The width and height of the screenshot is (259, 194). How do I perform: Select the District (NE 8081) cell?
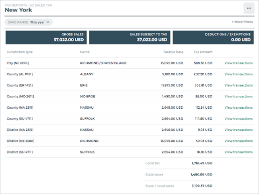tap(21, 141)
